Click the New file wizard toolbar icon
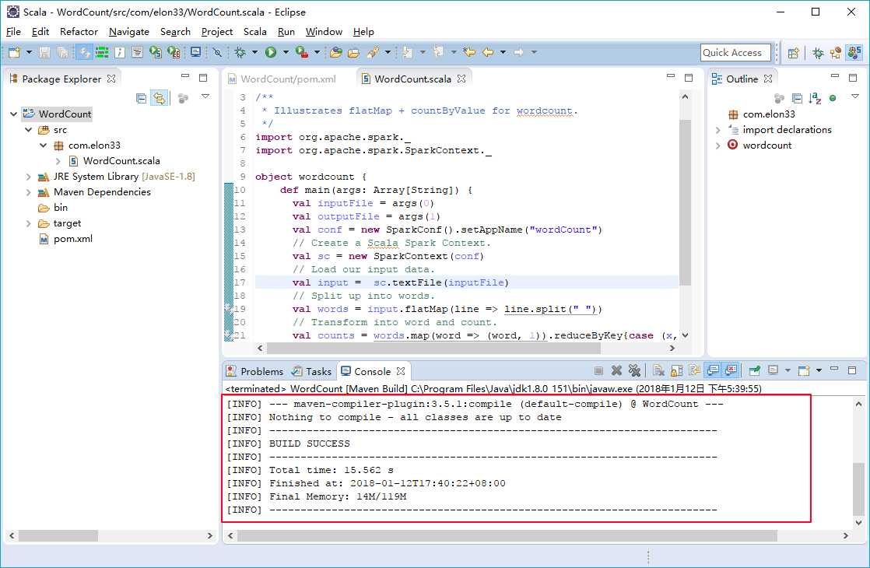This screenshot has height=568, width=870. click(x=14, y=52)
